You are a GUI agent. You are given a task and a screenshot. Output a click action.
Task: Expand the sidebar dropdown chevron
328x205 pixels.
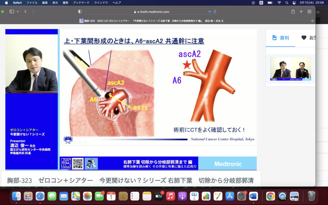pyautogui.click(x=18, y=12)
